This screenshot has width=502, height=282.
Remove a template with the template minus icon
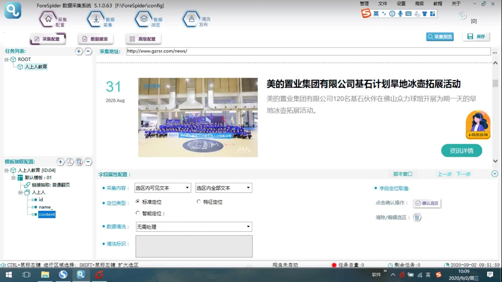coord(88,162)
